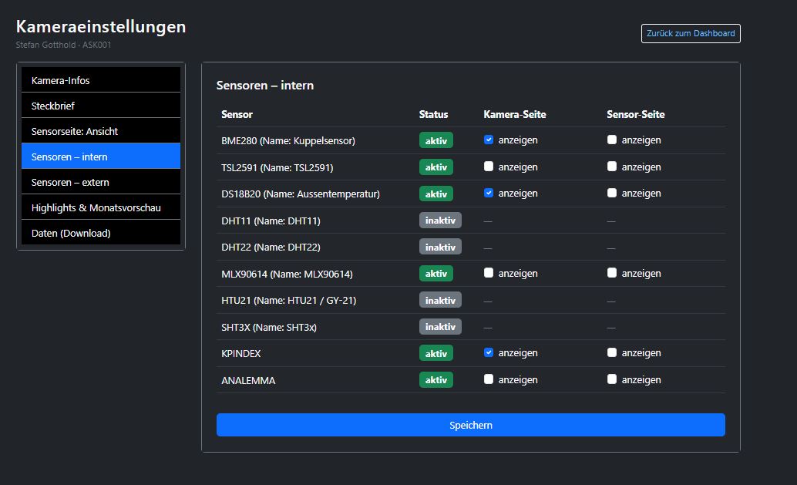Open Sensorseite: Ansicht
This screenshot has width=797, height=485.
pyautogui.click(x=100, y=130)
